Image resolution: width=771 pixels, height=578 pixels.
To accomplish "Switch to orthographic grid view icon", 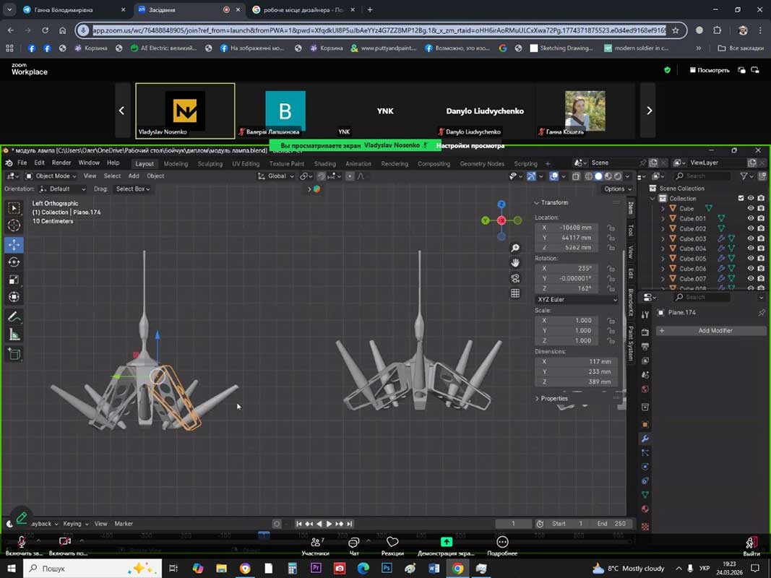I will pyautogui.click(x=515, y=293).
